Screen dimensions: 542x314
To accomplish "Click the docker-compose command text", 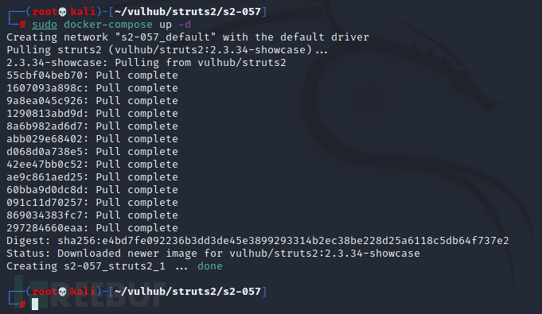I will tap(108, 25).
